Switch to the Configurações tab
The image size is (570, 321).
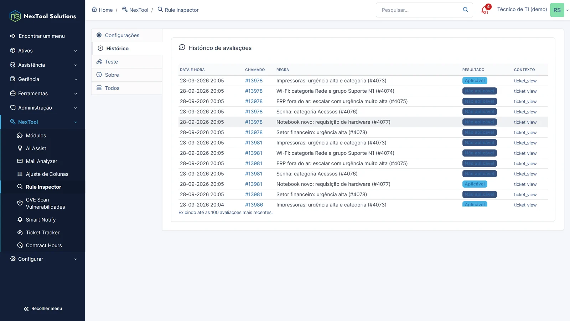127,35
